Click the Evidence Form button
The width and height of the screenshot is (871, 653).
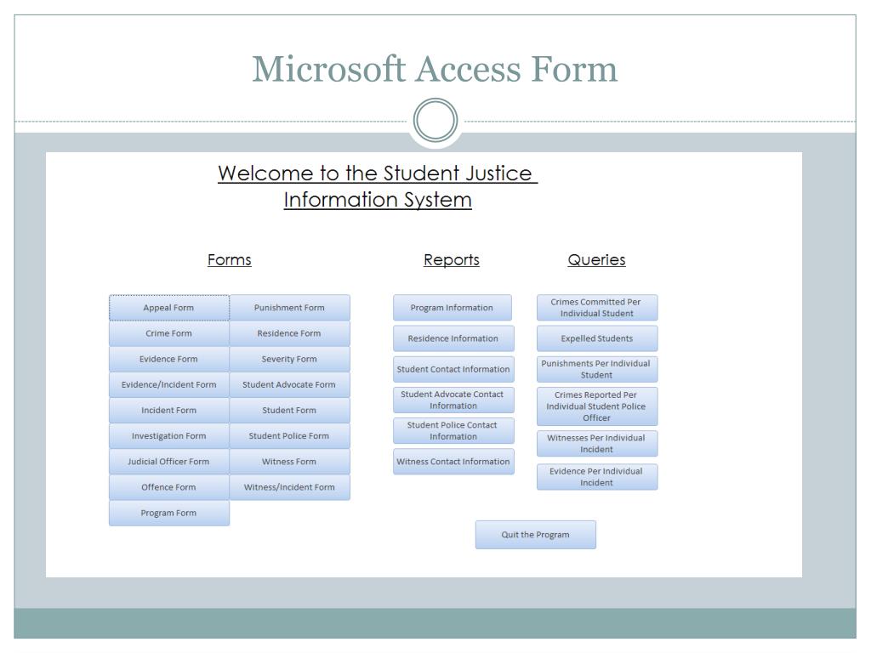tap(169, 359)
